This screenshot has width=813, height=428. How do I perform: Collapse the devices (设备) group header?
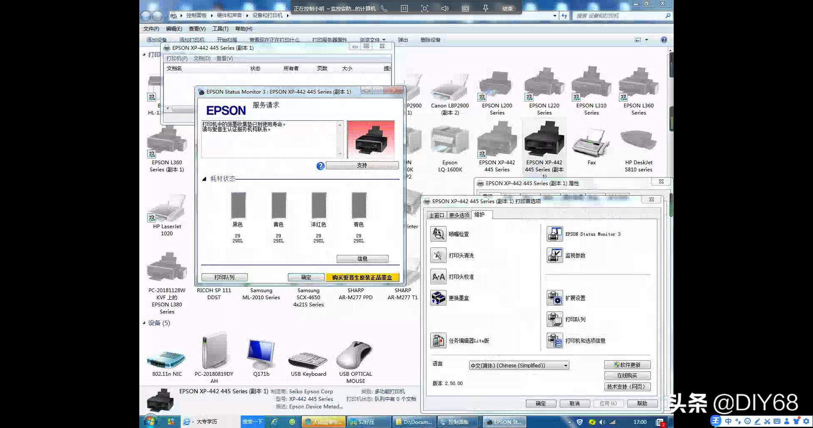(x=144, y=323)
